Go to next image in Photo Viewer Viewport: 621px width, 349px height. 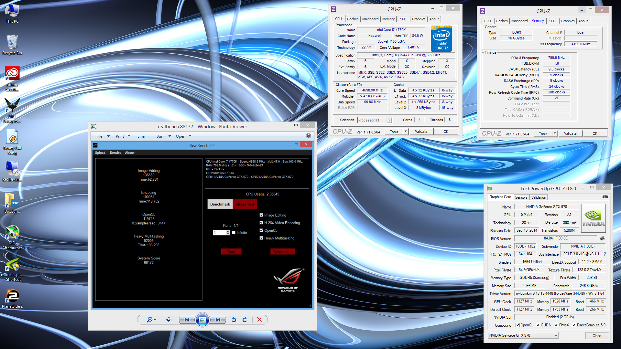[x=218, y=320]
